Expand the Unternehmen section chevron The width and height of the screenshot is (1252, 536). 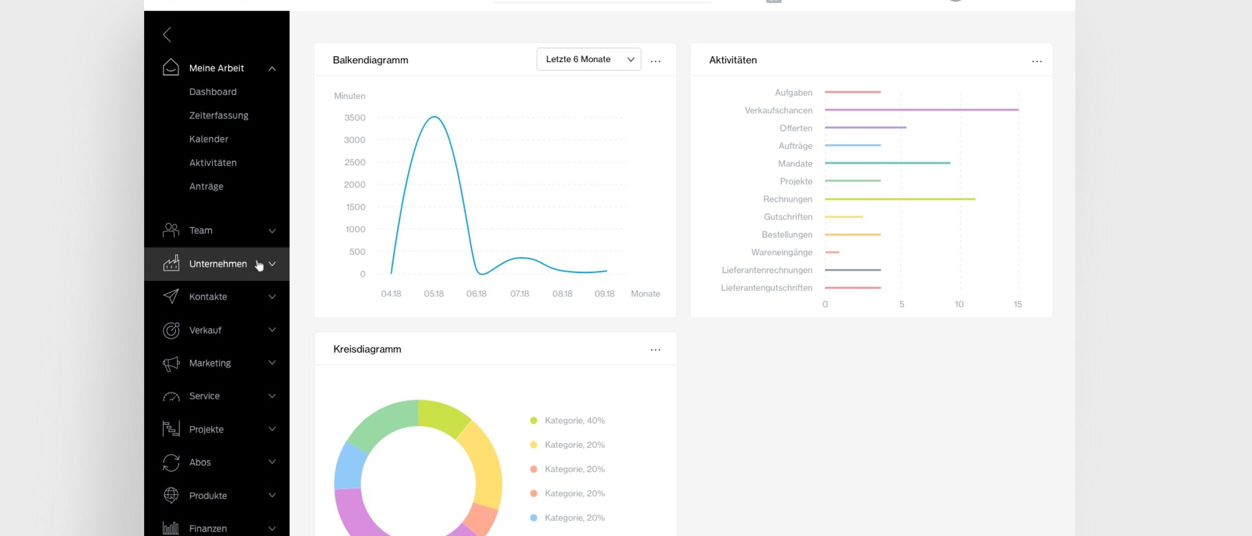pos(272,264)
